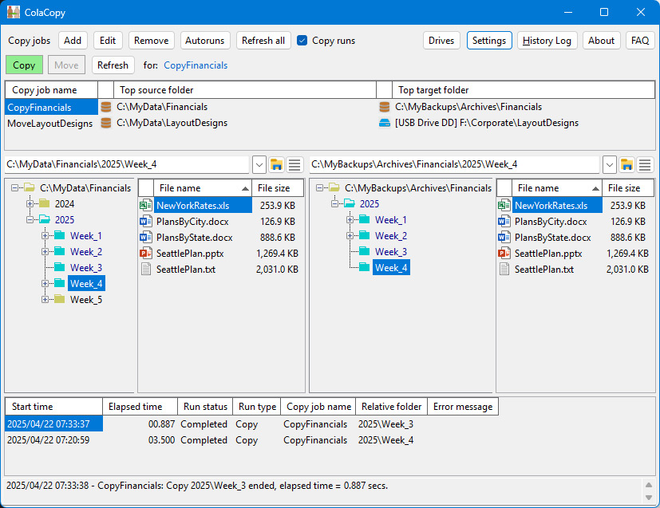Open target pane list view icon
Screen dimensions: 660x508
645,164
